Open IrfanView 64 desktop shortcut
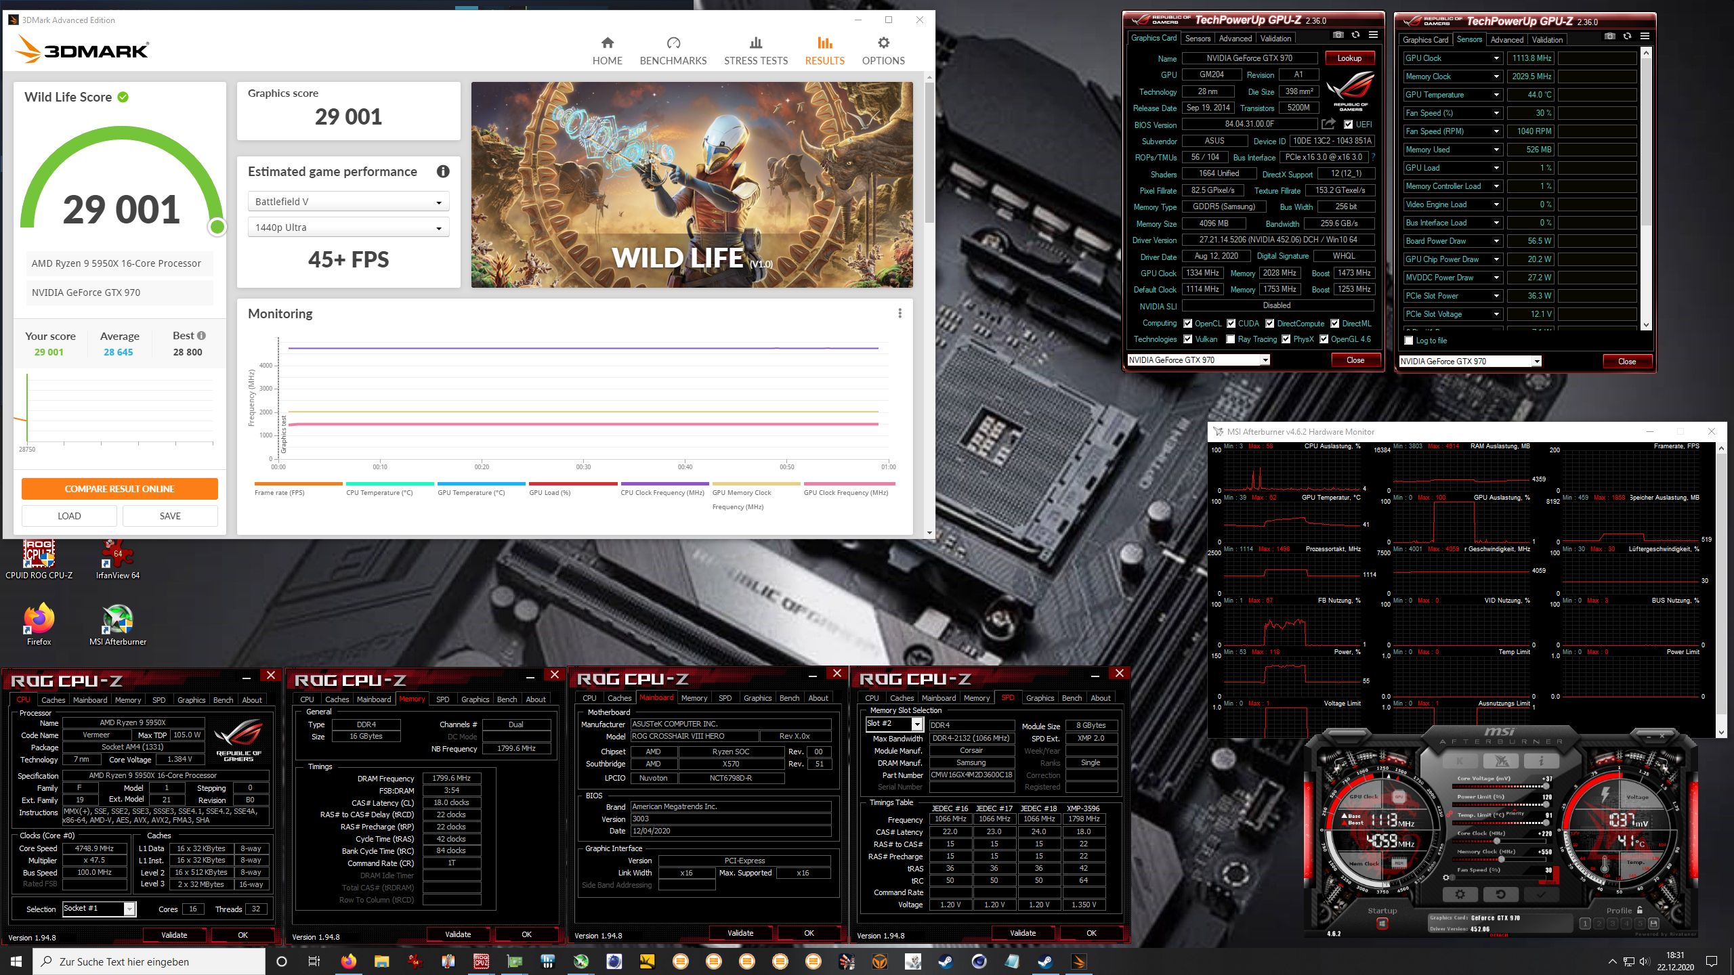Screen dimensions: 1734x975 (118, 559)
